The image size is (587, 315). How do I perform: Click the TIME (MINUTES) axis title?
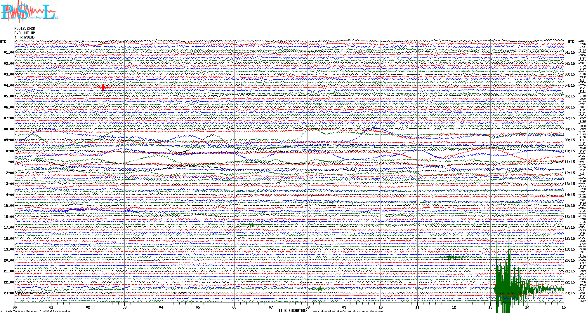click(293, 311)
